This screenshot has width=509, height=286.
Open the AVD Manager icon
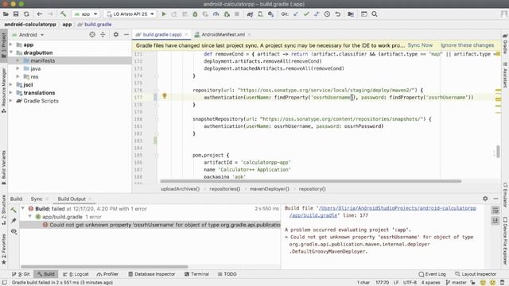coord(260,14)
